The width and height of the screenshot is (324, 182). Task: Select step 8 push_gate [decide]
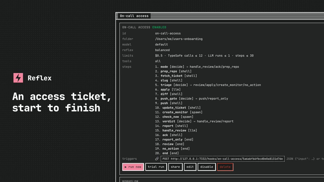(x=192, y=99)
